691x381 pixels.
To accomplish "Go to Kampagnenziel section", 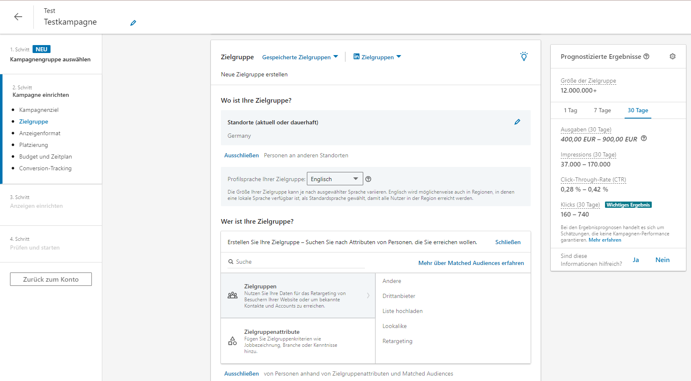I will [x=39, y=110].
